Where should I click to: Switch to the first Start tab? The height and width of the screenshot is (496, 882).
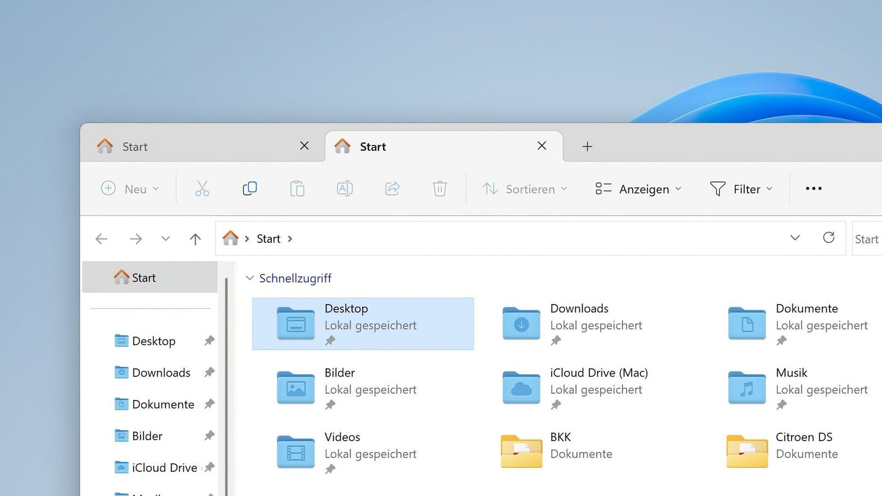(135, 146)
